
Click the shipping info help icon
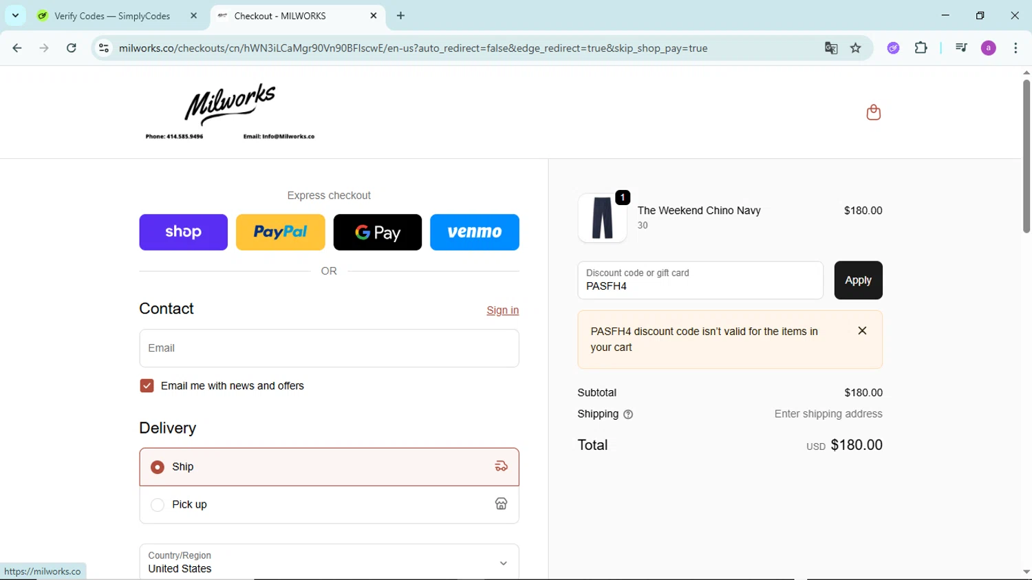click(x=628, y=414)
